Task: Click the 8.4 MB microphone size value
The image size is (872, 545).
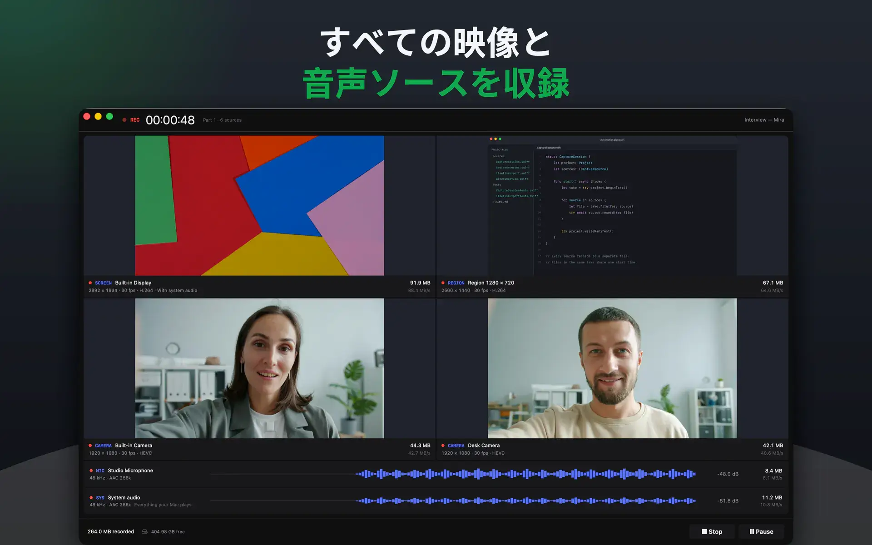Action: click(x=773, y=471)
